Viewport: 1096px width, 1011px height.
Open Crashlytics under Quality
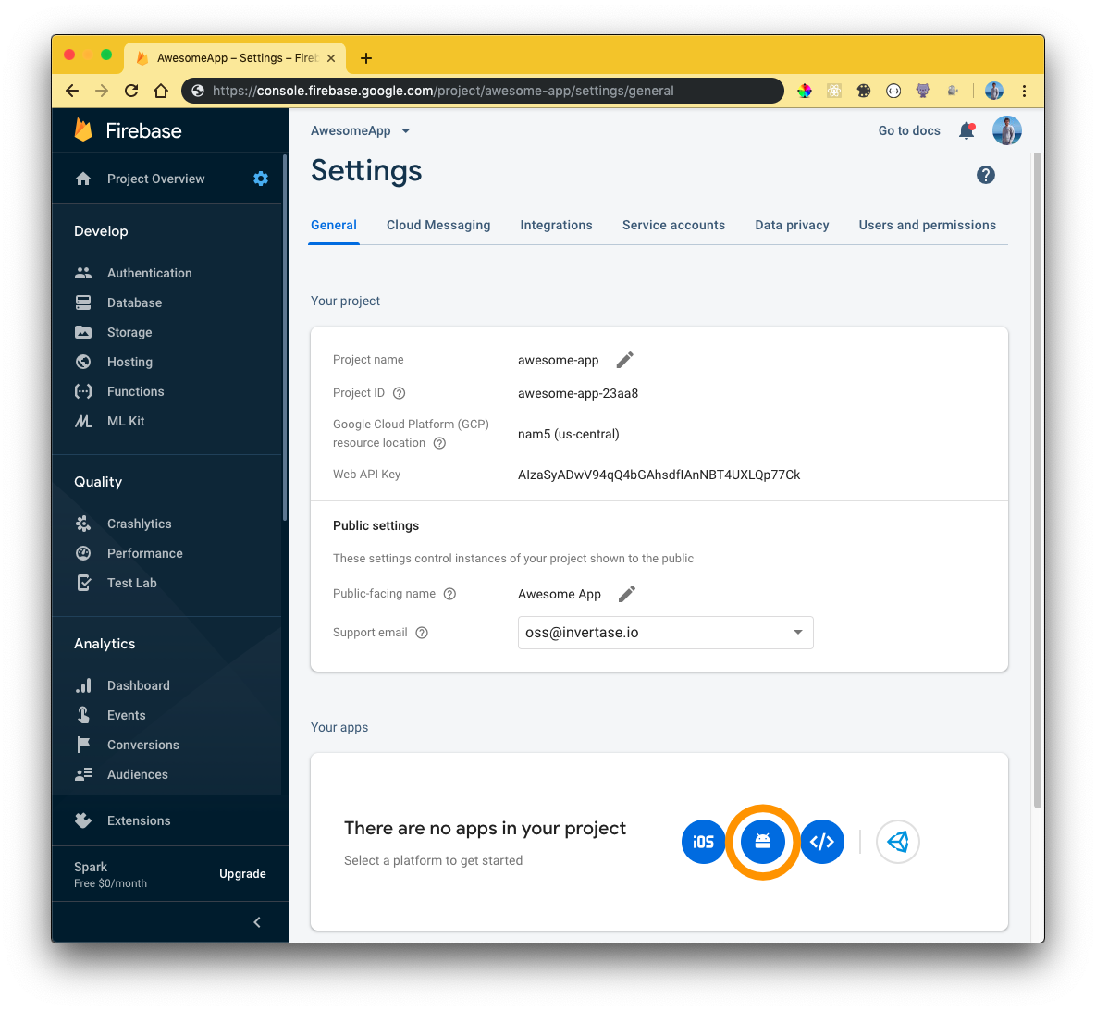coord(139,524)
